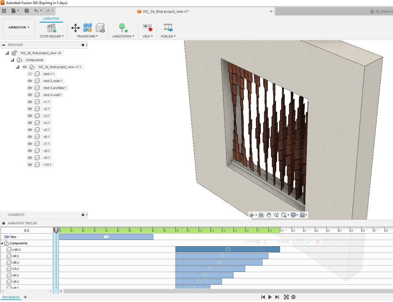
Task: Click the horizontal timeline scrollbar
Action: (x=228, y=291)
